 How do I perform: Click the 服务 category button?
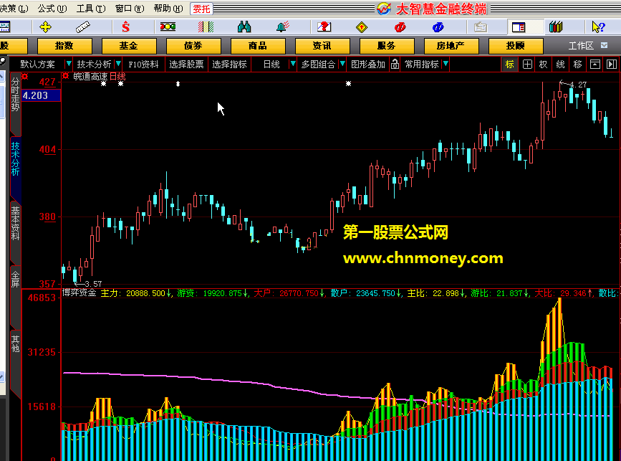click(387, 46)
